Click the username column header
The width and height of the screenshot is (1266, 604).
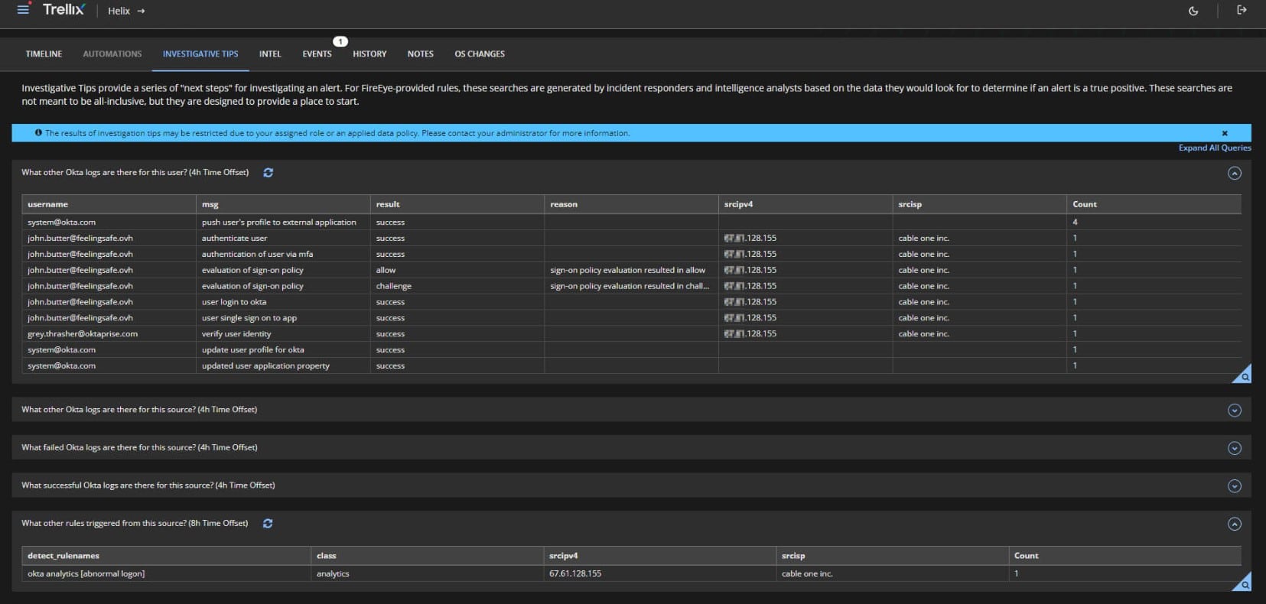pyautogui.click(x=109, y=204)
